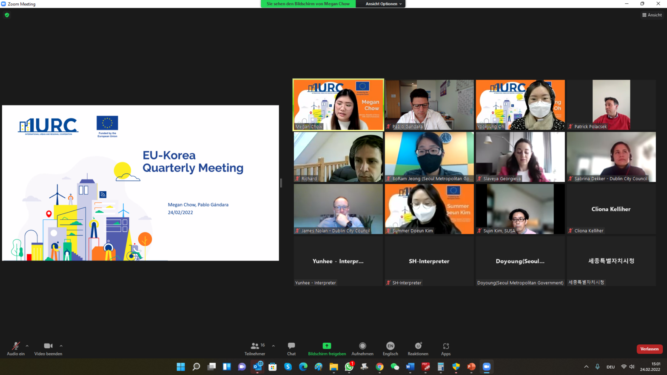Toggle the system tray microphone icon
667x375 pixels.
point(597,366)
